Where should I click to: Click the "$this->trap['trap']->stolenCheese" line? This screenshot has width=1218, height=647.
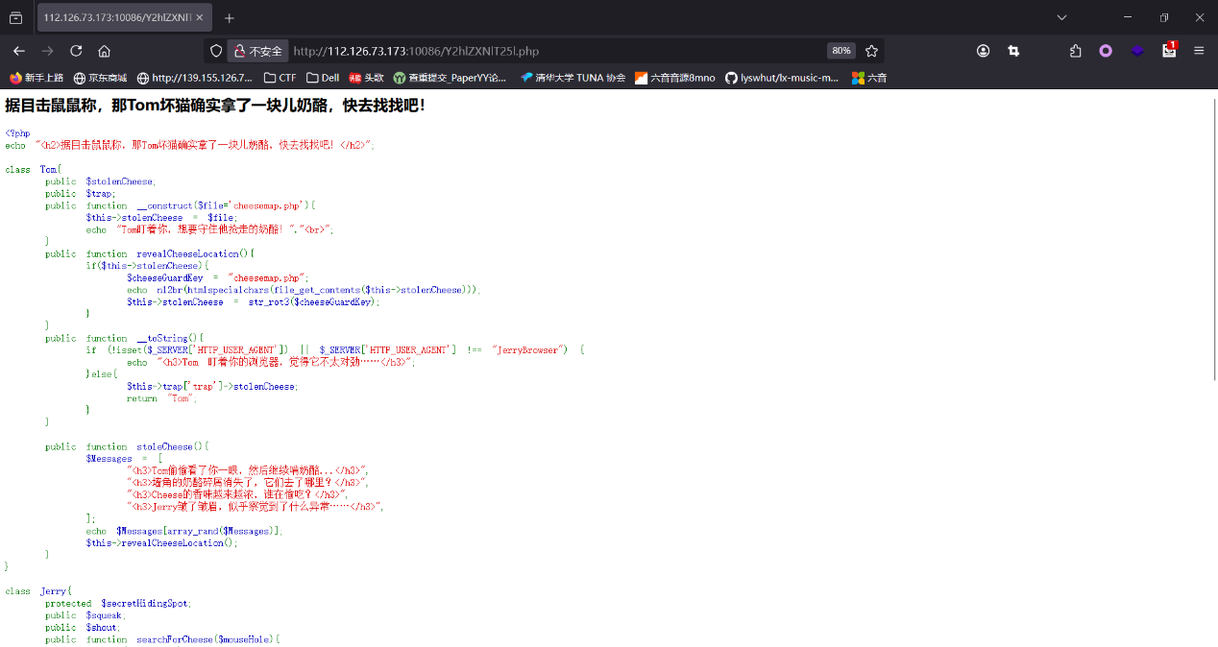pyautogui.click(x=212, y=386)
